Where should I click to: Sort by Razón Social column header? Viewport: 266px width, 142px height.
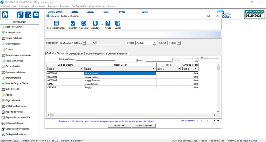tap(120, 65)
